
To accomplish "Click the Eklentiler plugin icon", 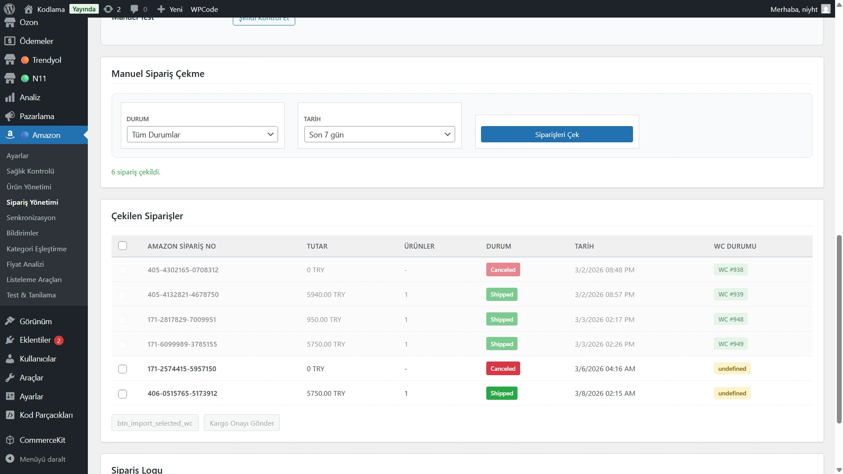I will (x=10, y=340).
